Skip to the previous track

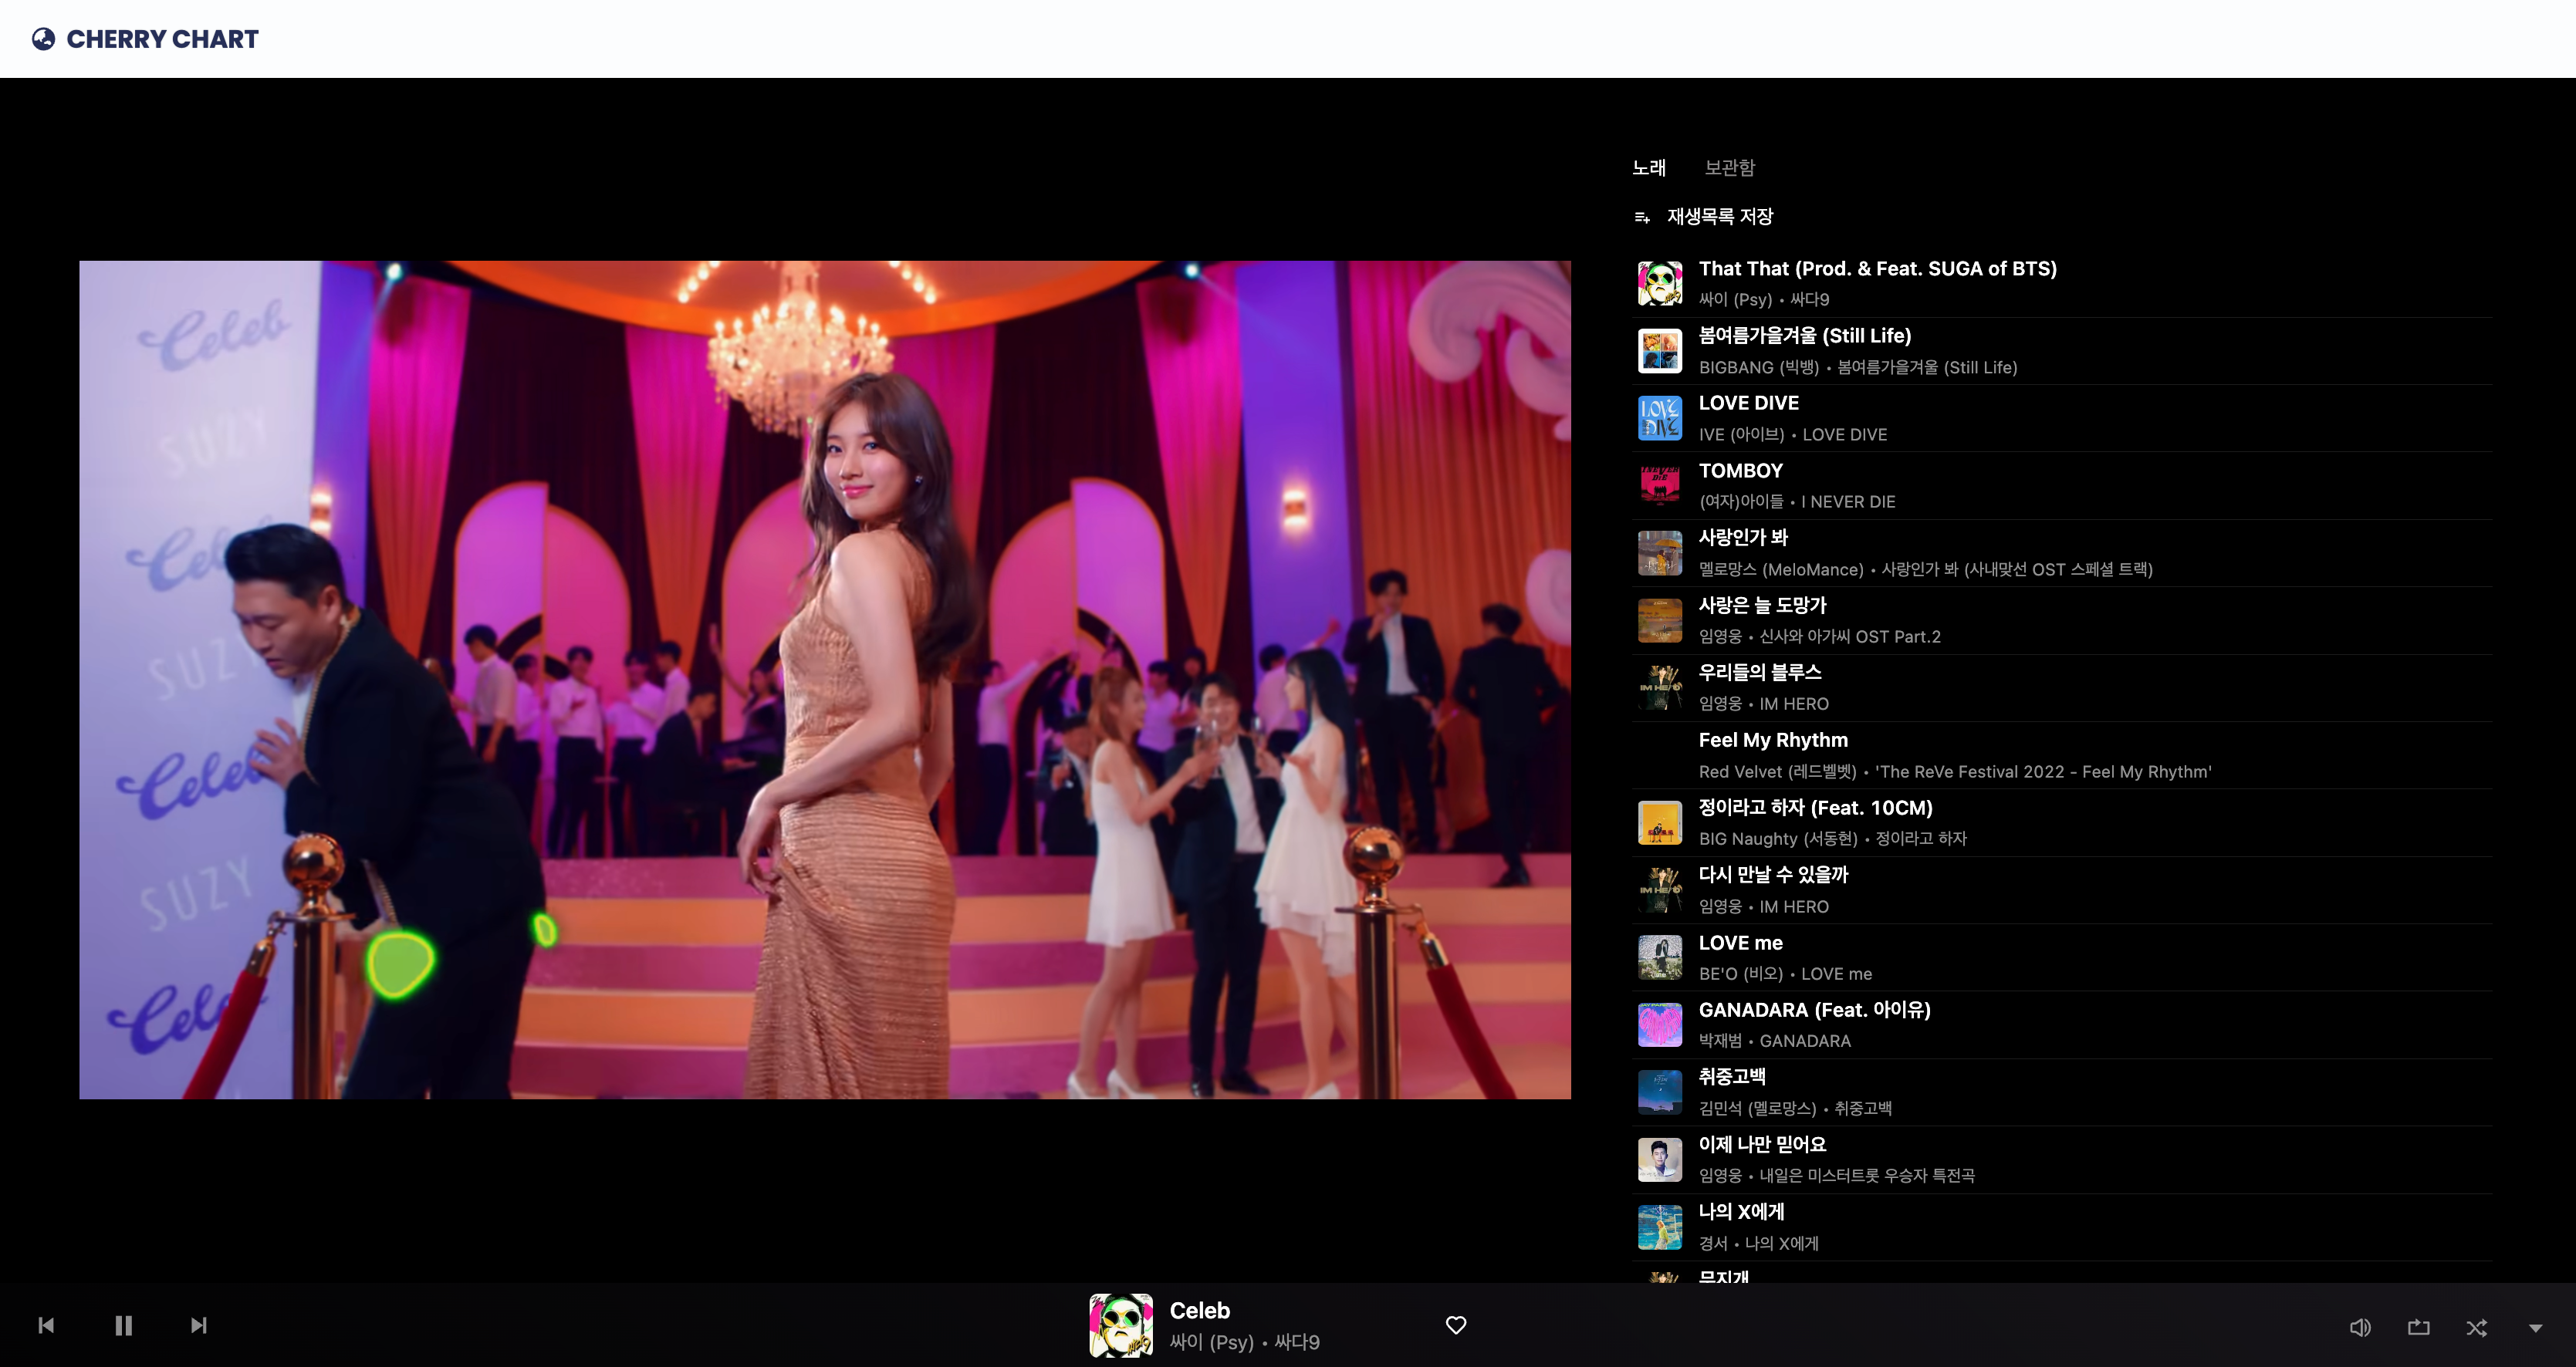click(46, 1325)
